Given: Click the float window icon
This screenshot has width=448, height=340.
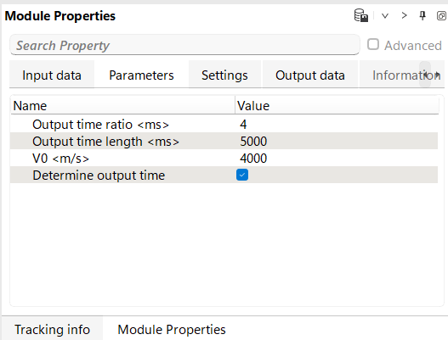Looking at the screenshot, I should click(441, 15).
